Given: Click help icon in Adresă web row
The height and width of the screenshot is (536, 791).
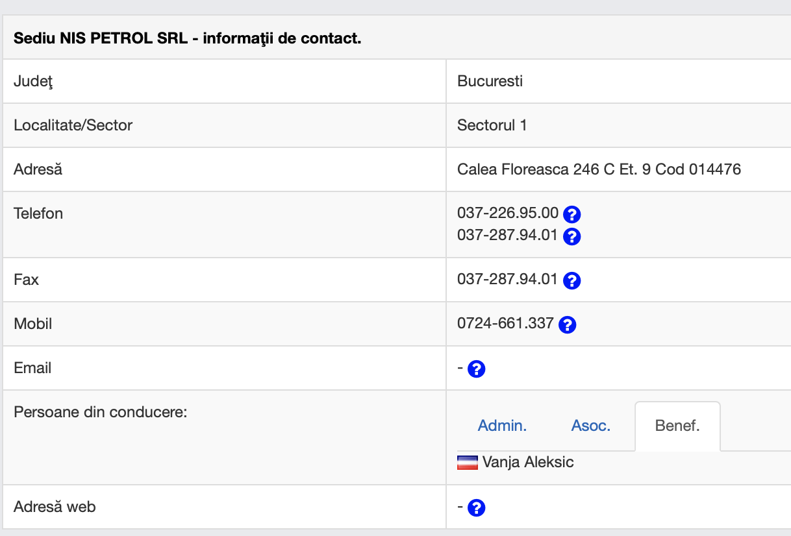Looking at the screenshot, I should point(477,507).
